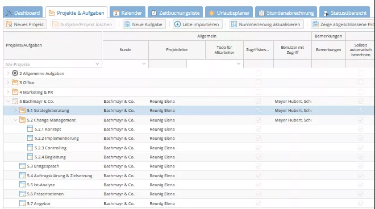Click the Benutzer mit Zugriff filter field
Viewport: 375px width, 209px height.
(293, 64)
